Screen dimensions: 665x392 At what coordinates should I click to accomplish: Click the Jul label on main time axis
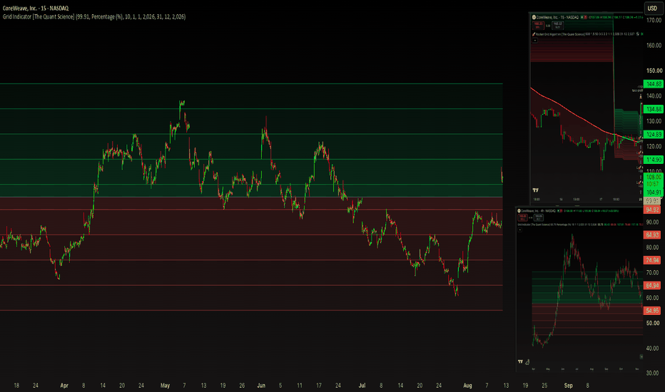click(362, 386)
